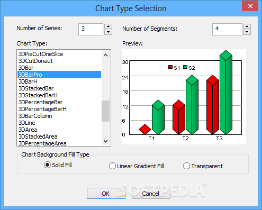Confirm with the OK button
262x210 pixels.
coord(106,194)
